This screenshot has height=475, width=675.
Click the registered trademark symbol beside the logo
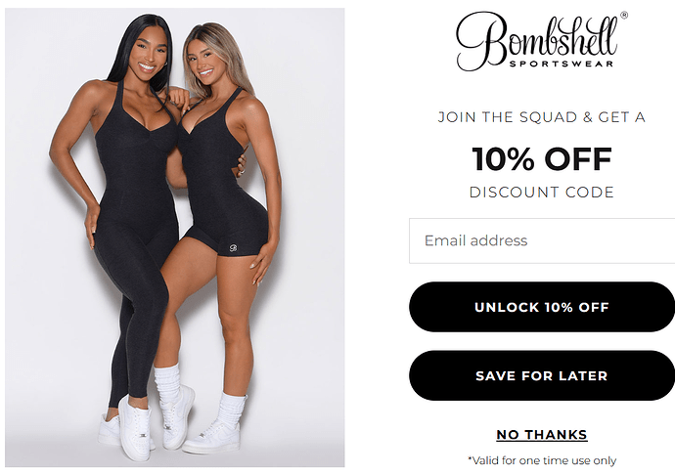point(624,16)
